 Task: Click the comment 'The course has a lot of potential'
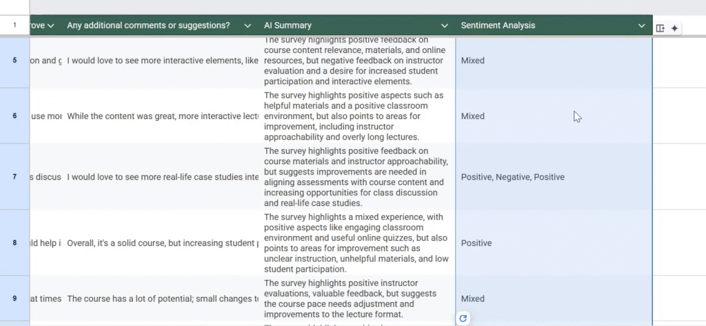click(161, 298)
